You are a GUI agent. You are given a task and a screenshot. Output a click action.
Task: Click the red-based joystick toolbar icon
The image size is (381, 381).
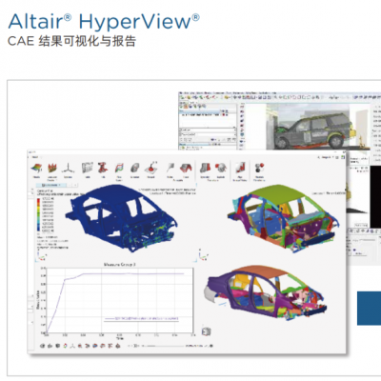point(151,168)
